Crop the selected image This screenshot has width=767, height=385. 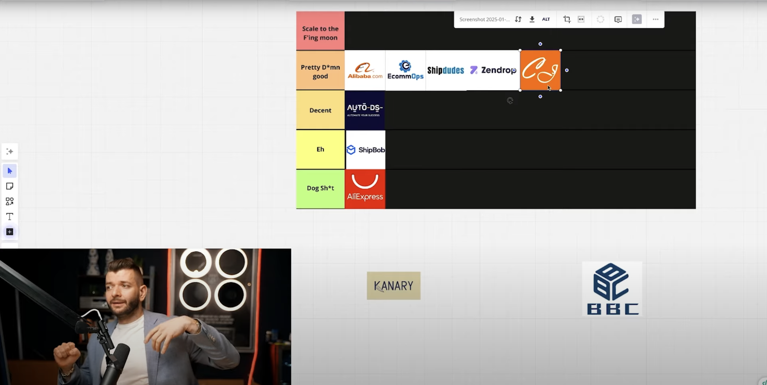567,19
